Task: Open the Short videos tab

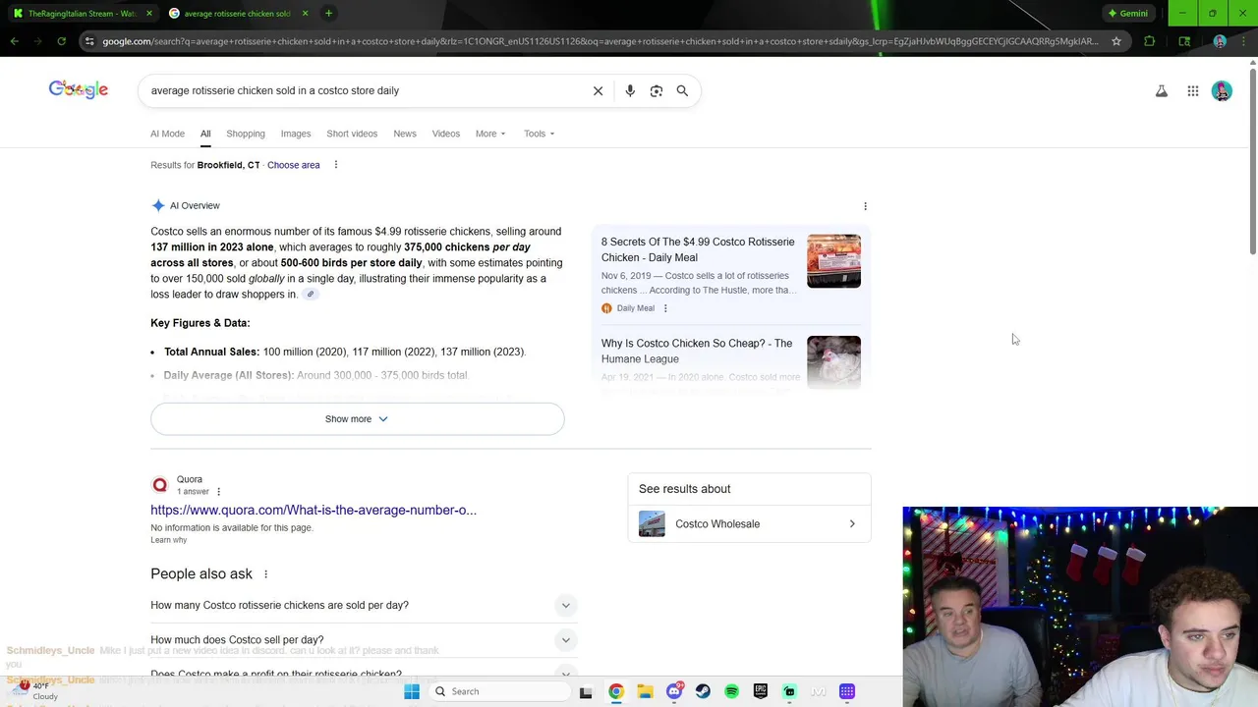Action: tap(352, 134)
